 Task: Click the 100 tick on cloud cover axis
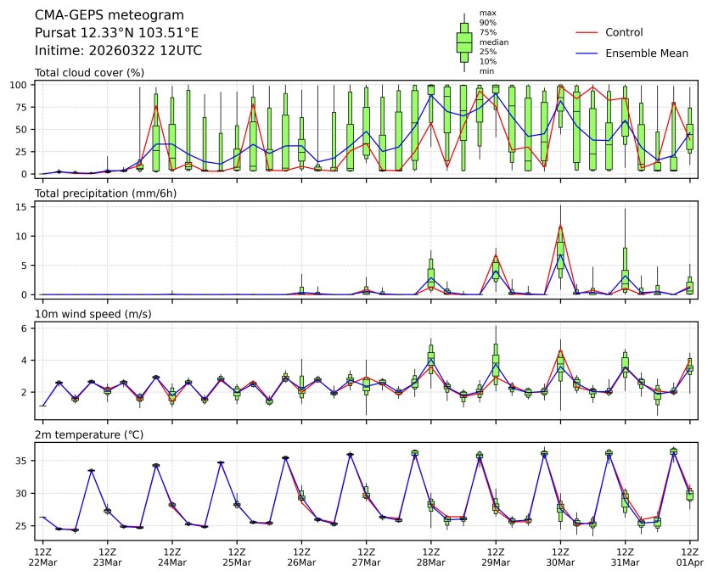[x=20, y=85]
